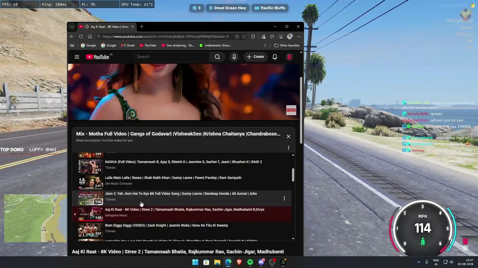
Task: Show hidden system tray icons
Action: 419,262
